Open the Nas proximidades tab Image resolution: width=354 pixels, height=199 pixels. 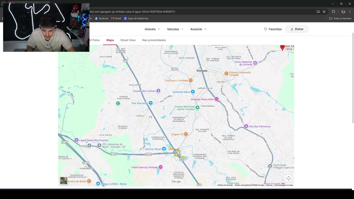tap(154, 40)
